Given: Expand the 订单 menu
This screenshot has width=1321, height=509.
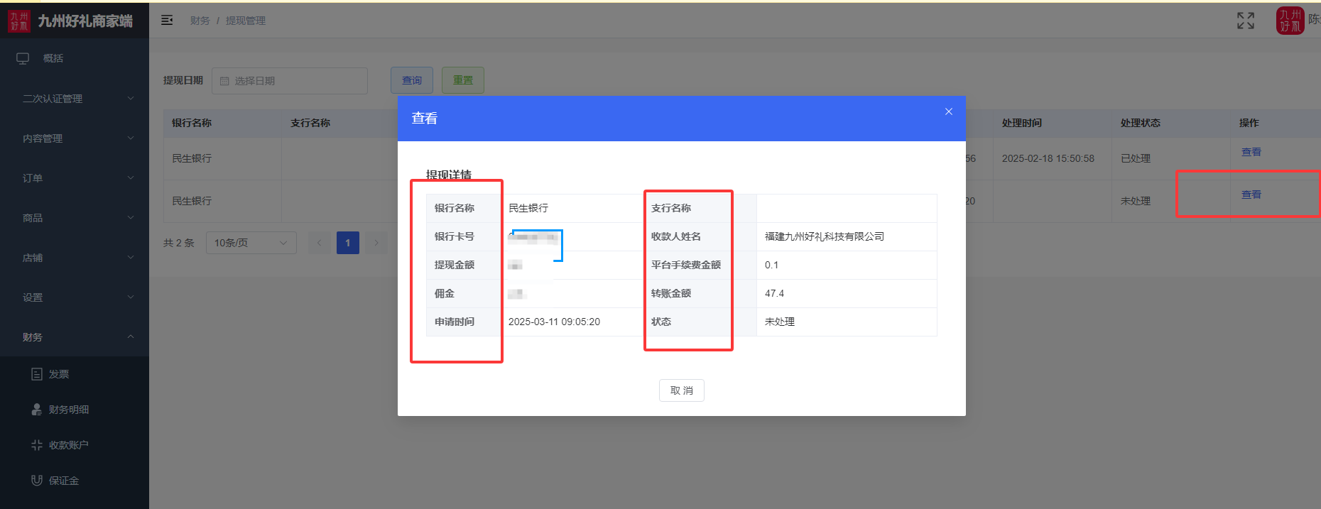Looking at the screenshot, I should coord(75,178).
